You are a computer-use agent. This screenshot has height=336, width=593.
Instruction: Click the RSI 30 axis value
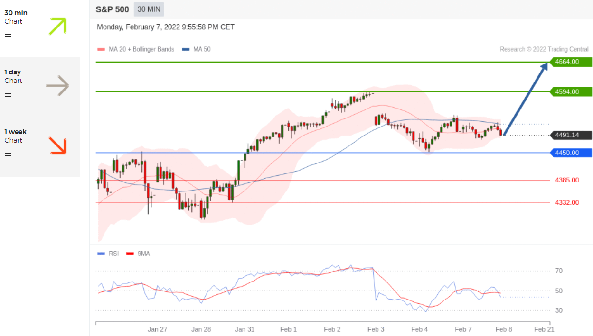(559, 310)
